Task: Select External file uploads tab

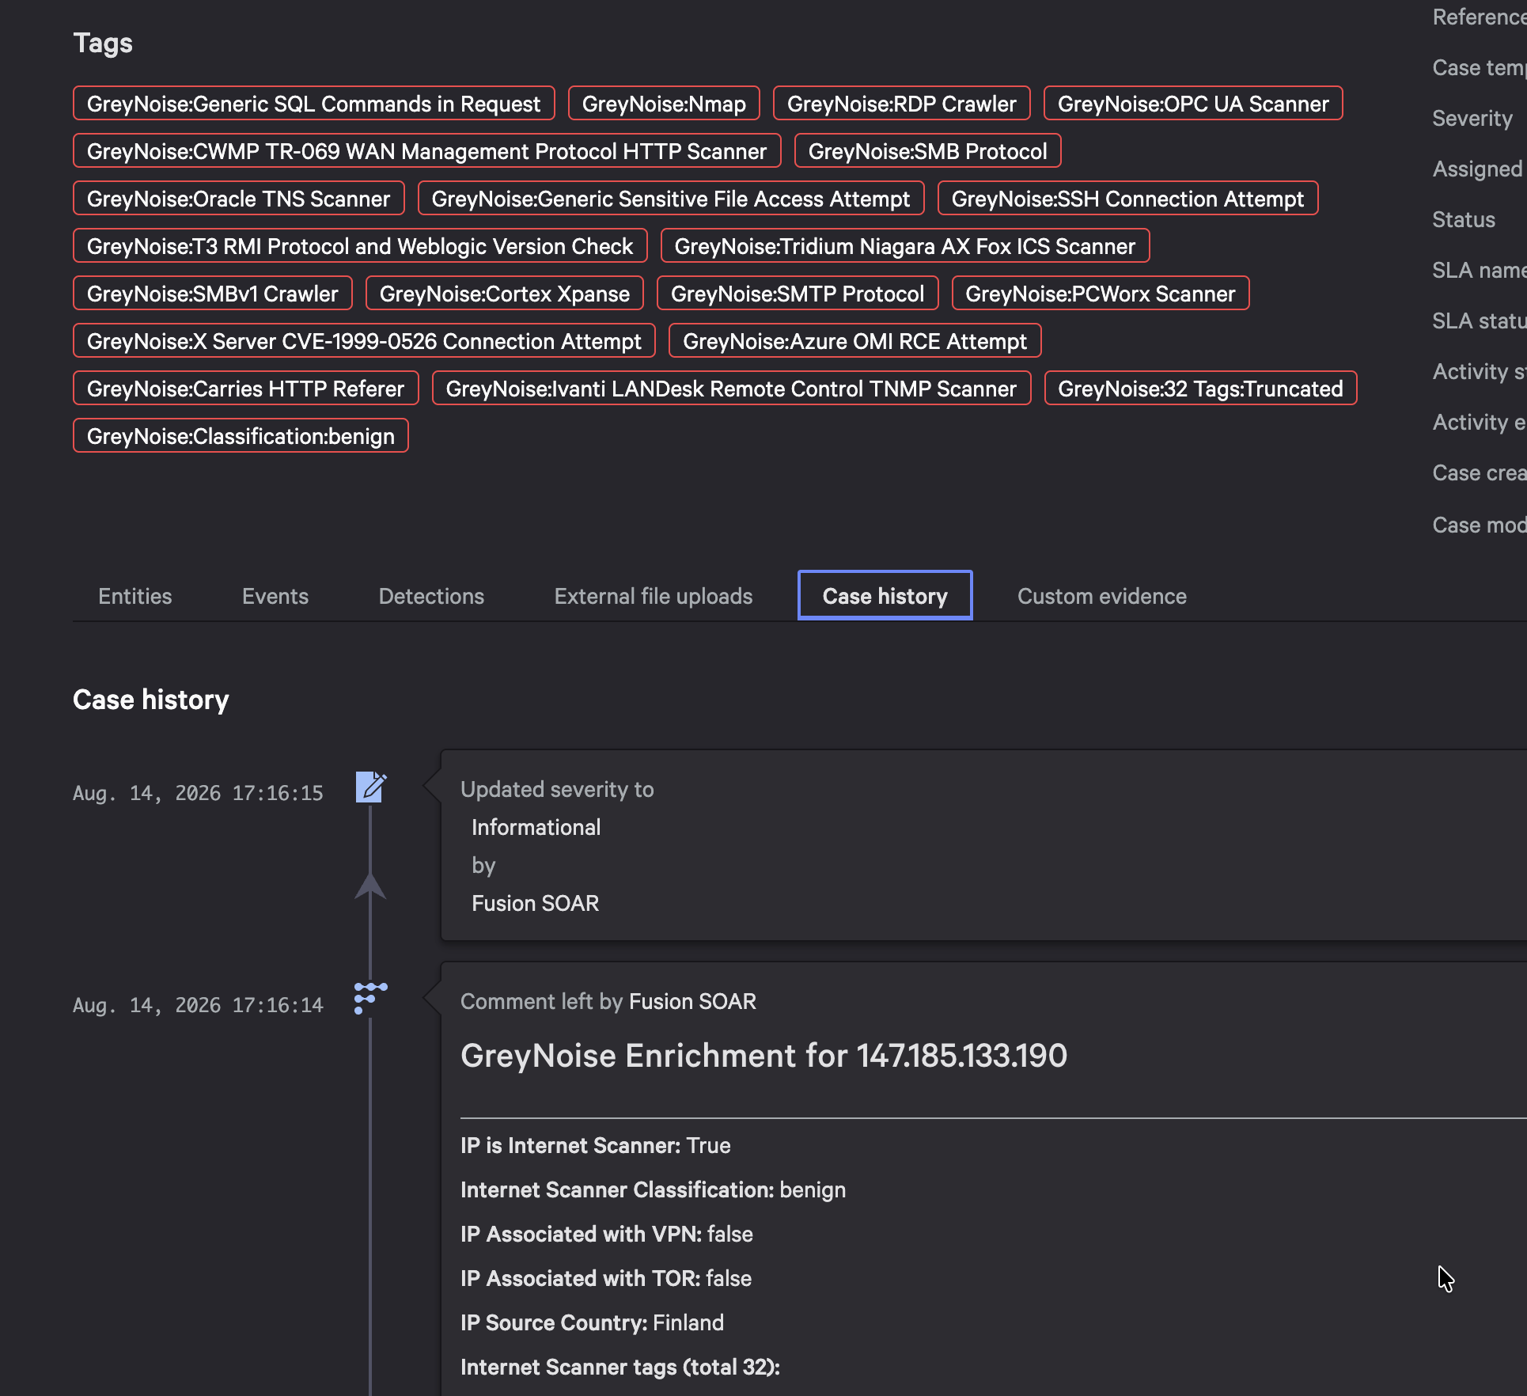Action: tap(654, 596)
